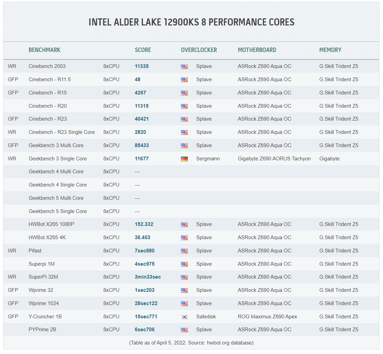The image size is (383, 354).
Task: Click the Y-Cruncher 1B benchmark name
Action: [x=45, y=316]
